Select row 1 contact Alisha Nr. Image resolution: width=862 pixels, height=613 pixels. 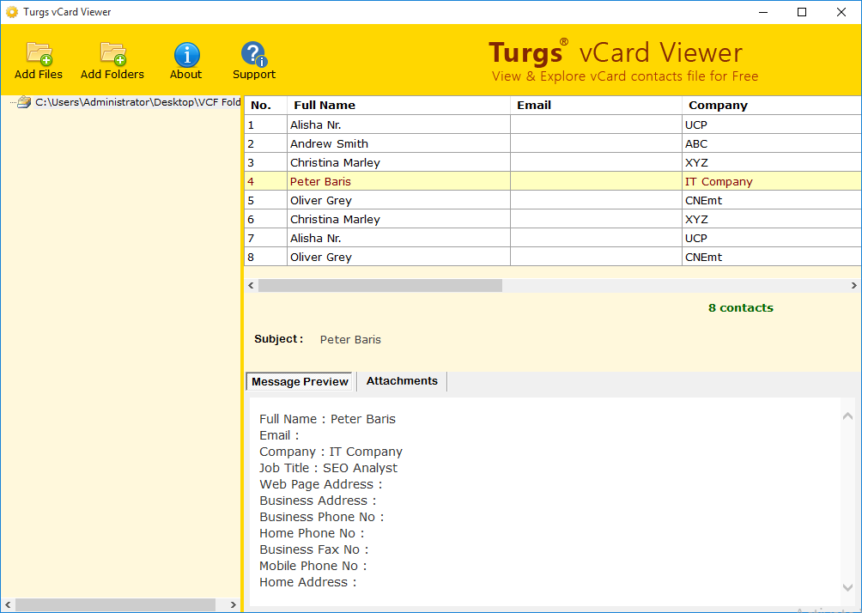tap(553, 124)
